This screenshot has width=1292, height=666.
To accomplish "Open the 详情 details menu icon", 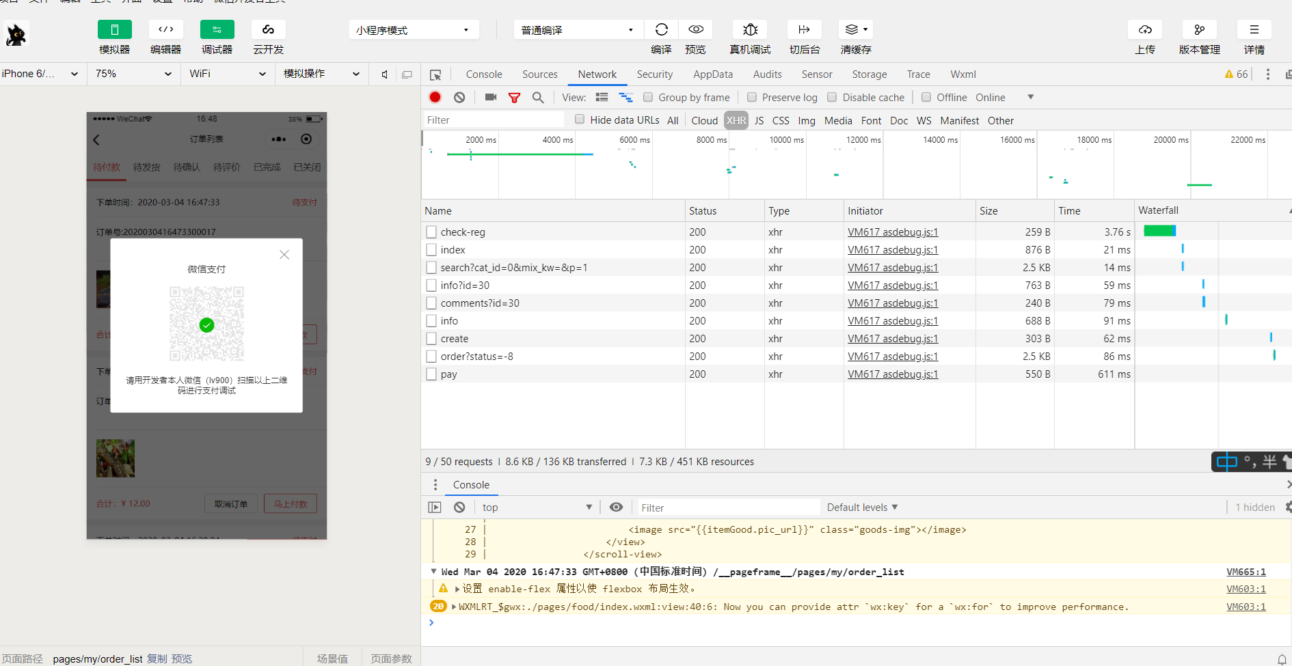I will pyautogui.click(x=1254, y=29).
